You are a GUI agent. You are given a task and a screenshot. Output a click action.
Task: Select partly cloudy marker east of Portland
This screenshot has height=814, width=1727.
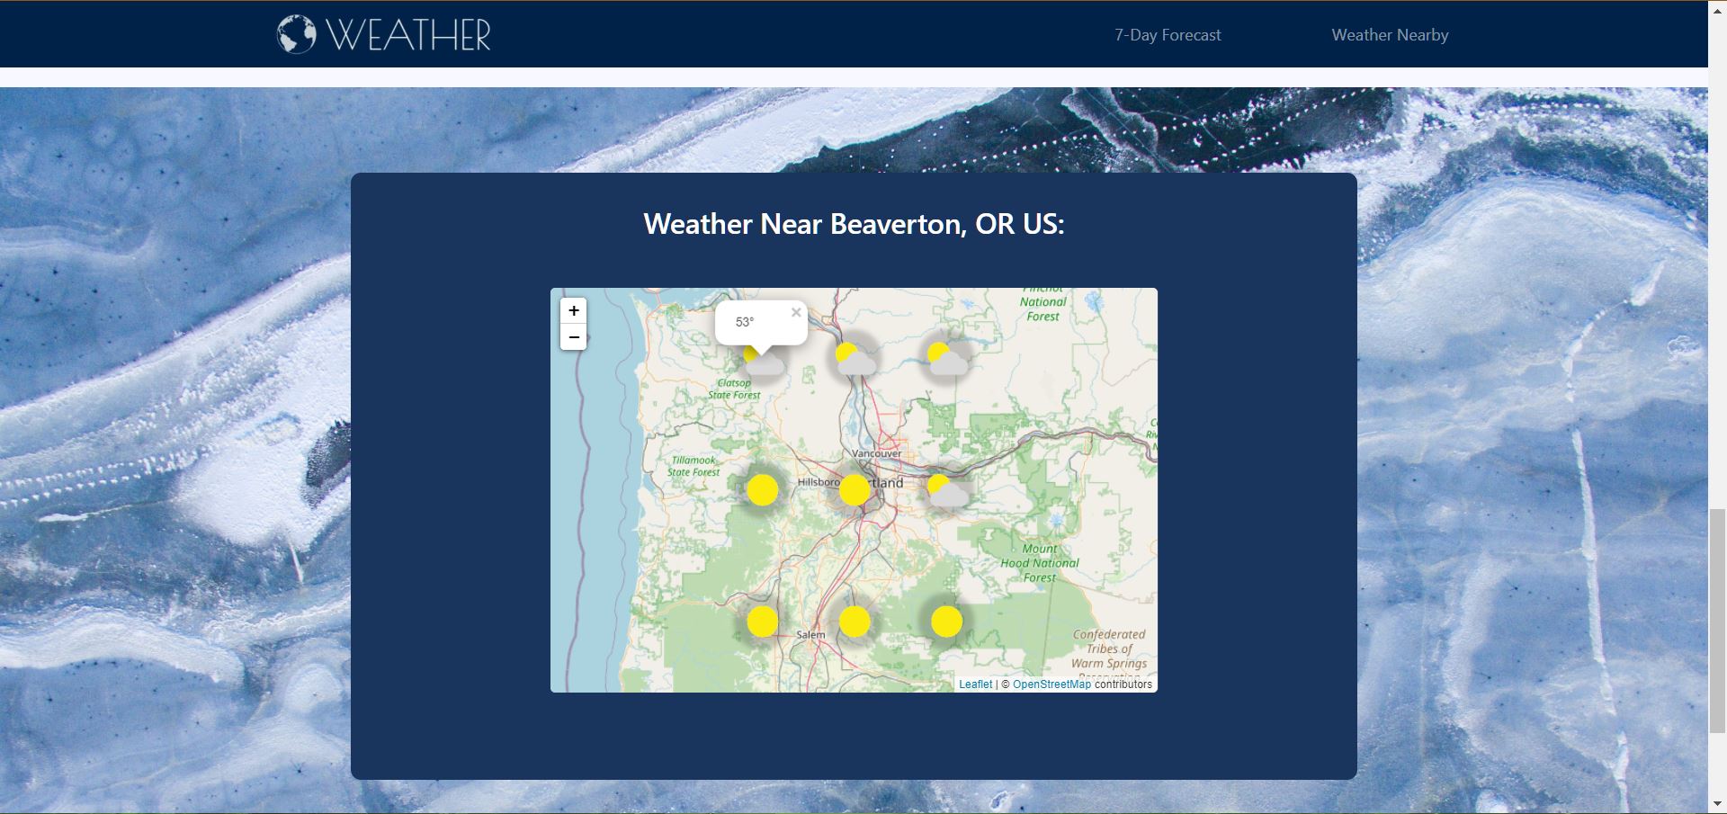tap(947, 490)
